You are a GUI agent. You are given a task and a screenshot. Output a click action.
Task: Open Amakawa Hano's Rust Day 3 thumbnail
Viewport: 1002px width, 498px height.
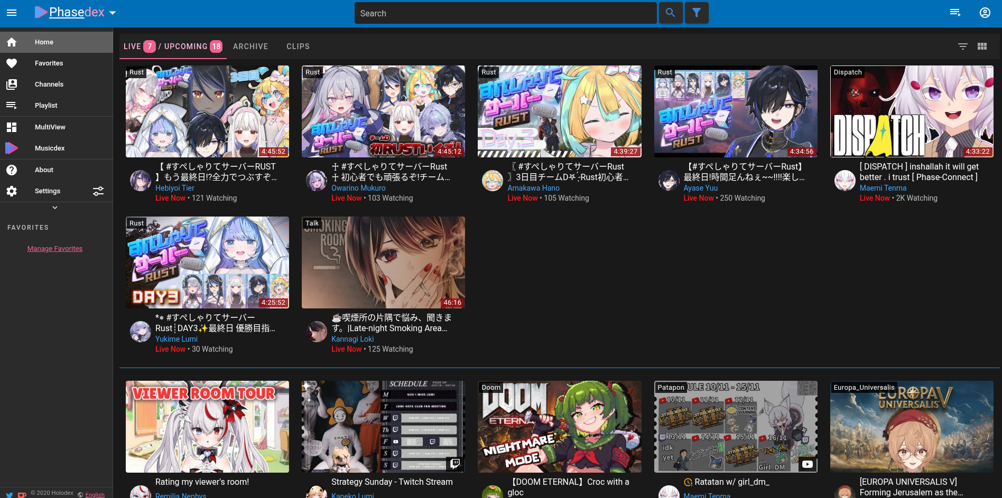point(560,111)
